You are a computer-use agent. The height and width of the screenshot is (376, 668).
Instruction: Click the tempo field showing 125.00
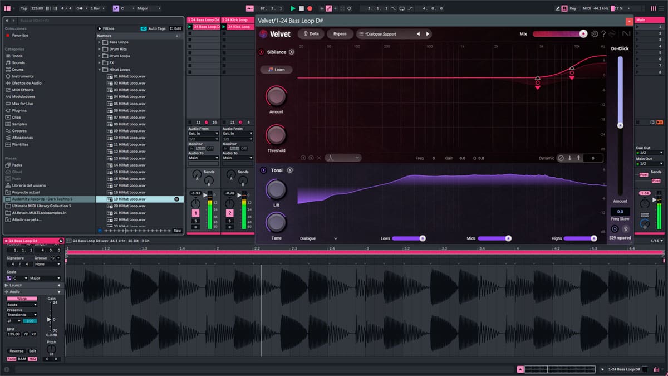[x=37, y=8]
